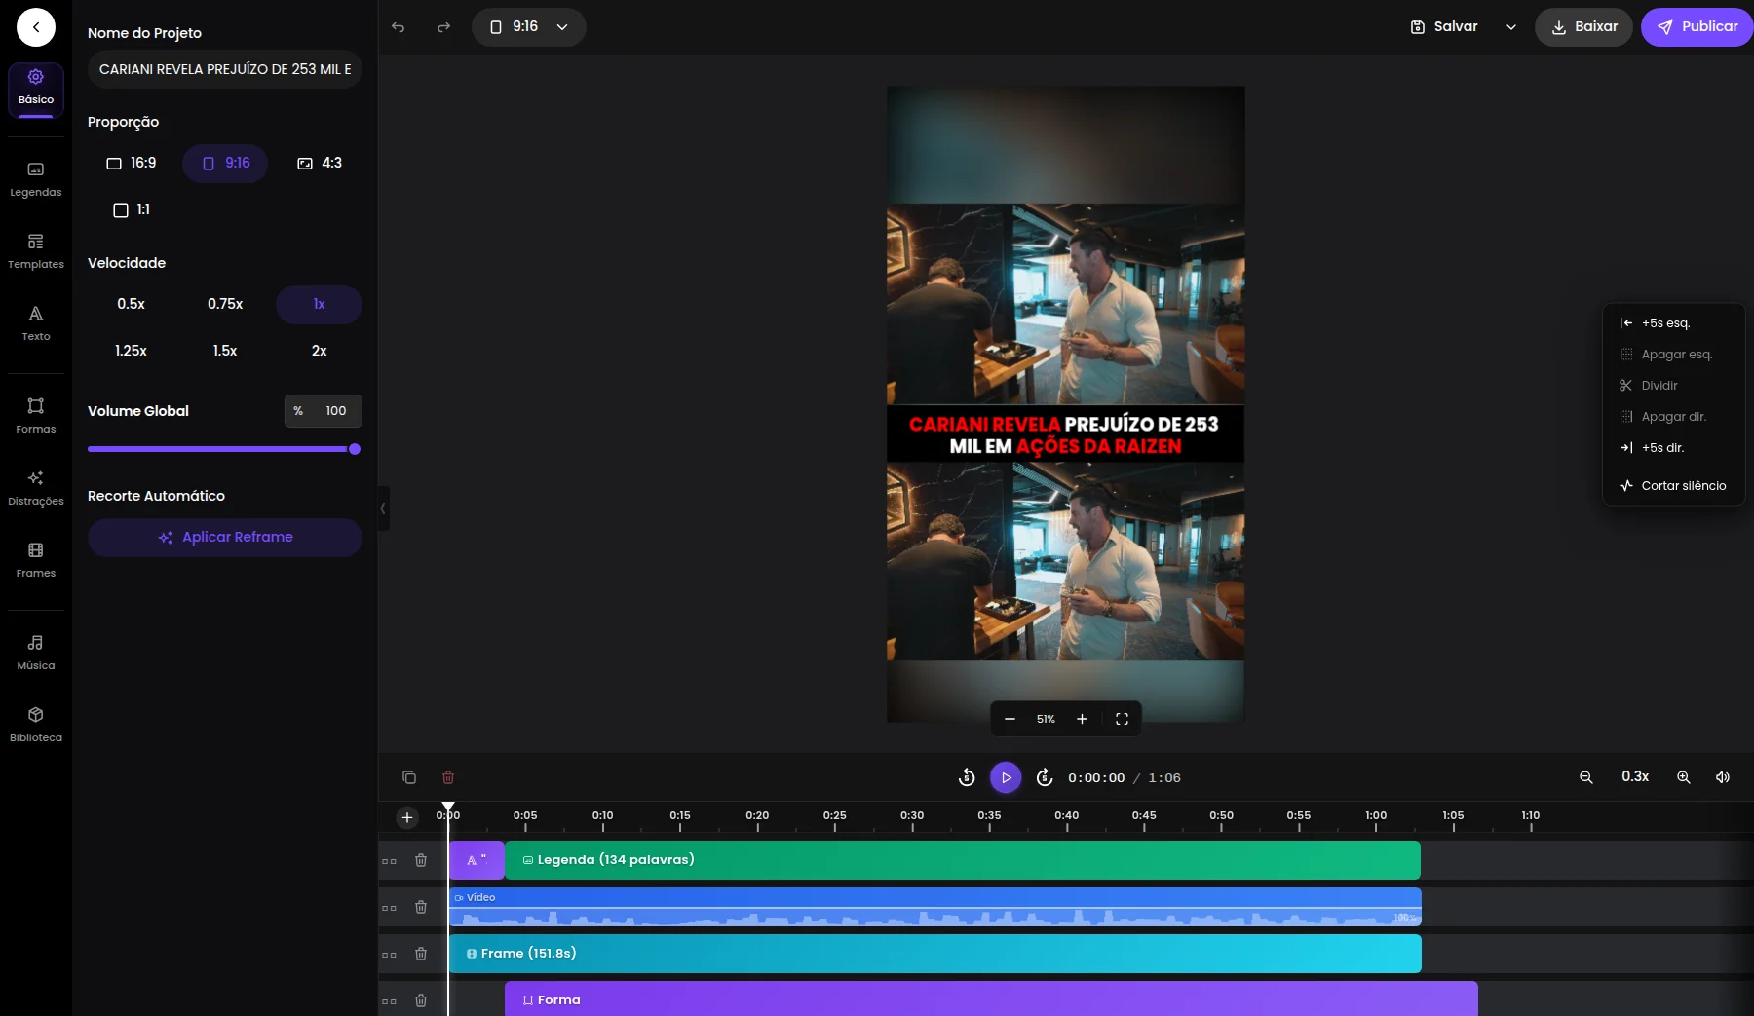Mute timeline audio with the speaker icon
1754x1016 pixels.
pyautogui.click(x=1722, y=777)
